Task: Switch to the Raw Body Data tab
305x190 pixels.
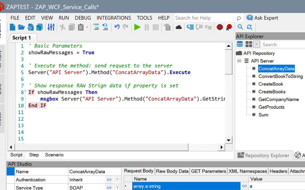Action: coord(172,171)
